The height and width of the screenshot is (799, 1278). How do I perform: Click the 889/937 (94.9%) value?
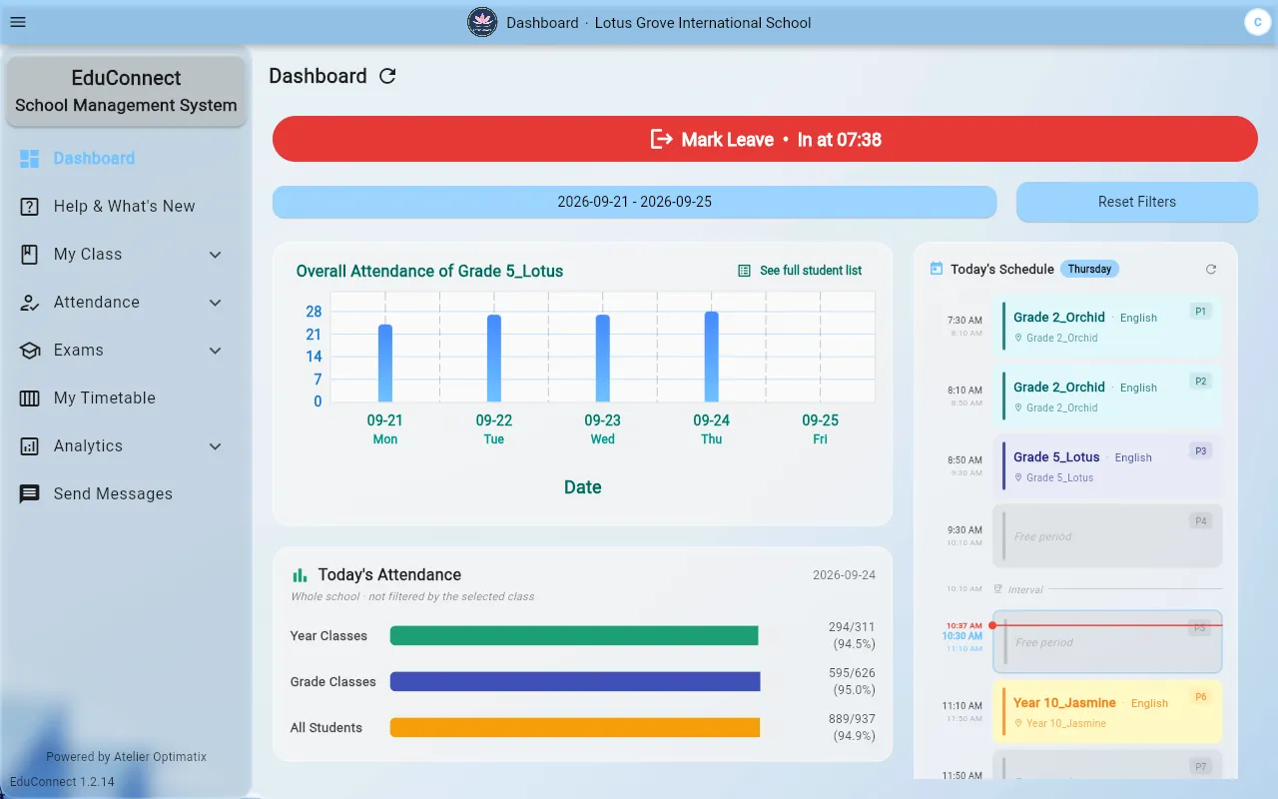click(852, 728)
